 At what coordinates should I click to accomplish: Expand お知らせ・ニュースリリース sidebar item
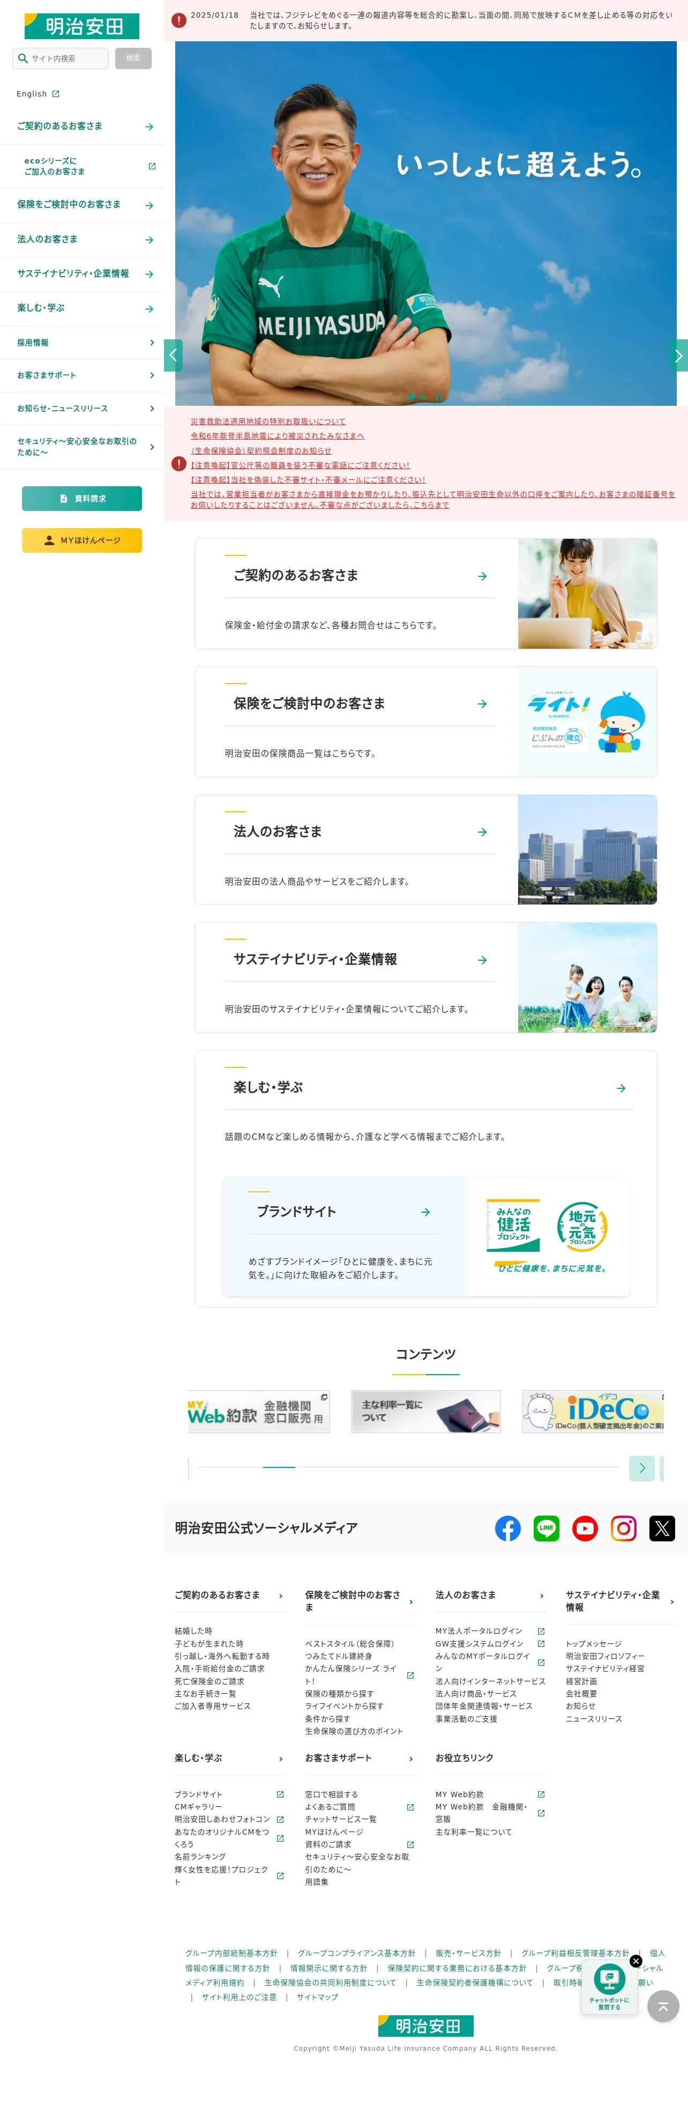[81, 408]
